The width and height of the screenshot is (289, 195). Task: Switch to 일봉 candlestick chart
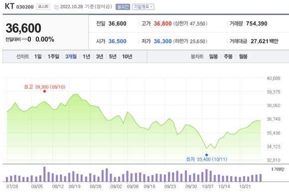click(213, 57)
